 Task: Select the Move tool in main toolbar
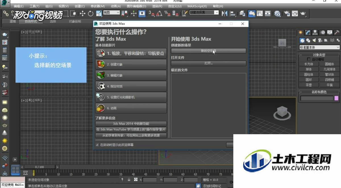[x=82, y=13]
